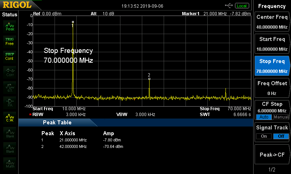Open the Freq Offset setting
The image size is (291, 174).
(x=272, y=88)
